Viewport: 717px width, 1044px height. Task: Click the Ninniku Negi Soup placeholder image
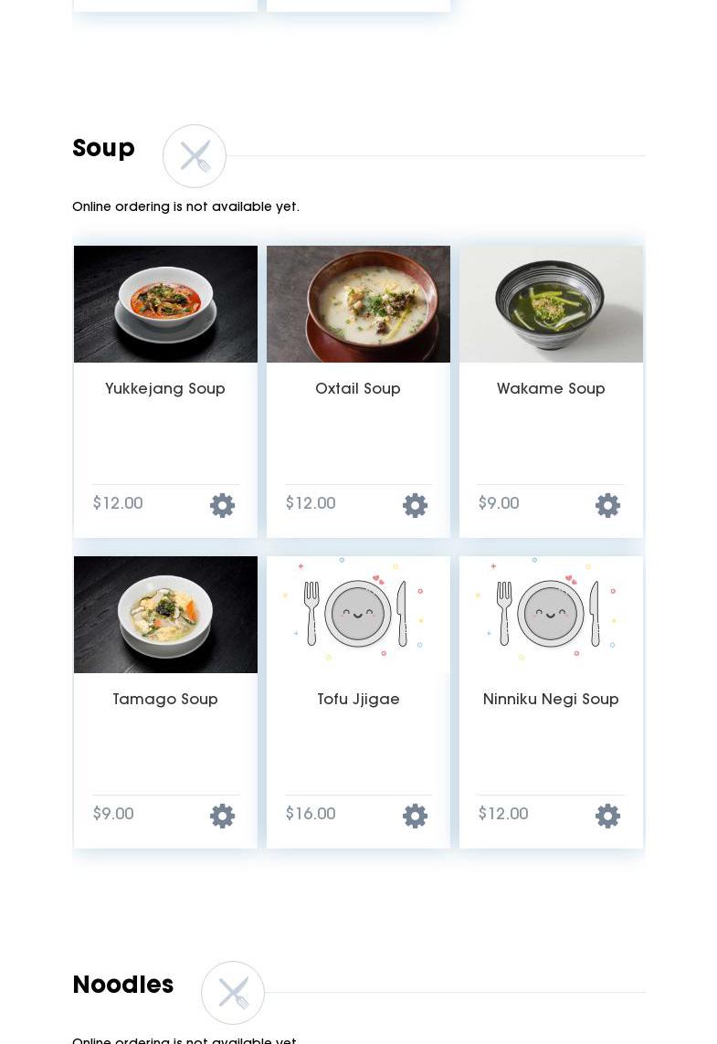pyautogui.click(x=552, y=615)
